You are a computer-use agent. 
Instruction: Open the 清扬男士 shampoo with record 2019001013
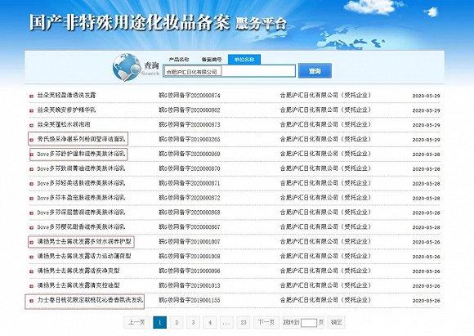coord(78,285)
